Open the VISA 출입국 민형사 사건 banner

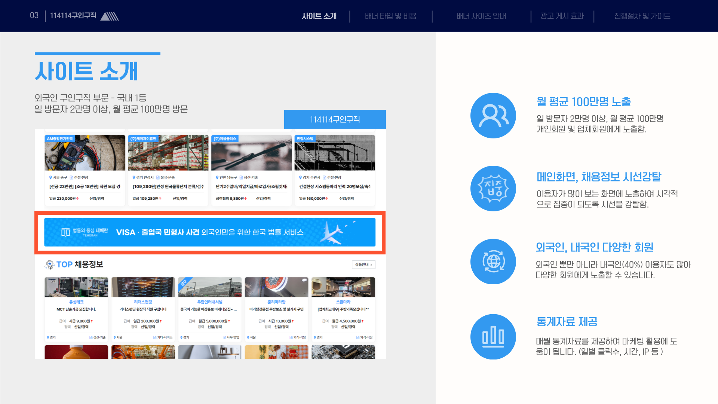210,232
